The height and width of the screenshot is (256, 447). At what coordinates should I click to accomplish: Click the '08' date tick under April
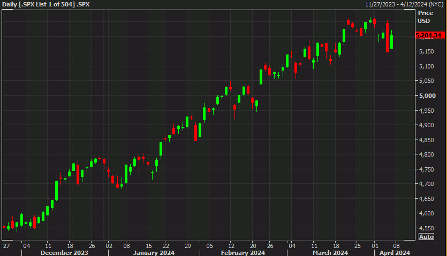coord(396,246)
